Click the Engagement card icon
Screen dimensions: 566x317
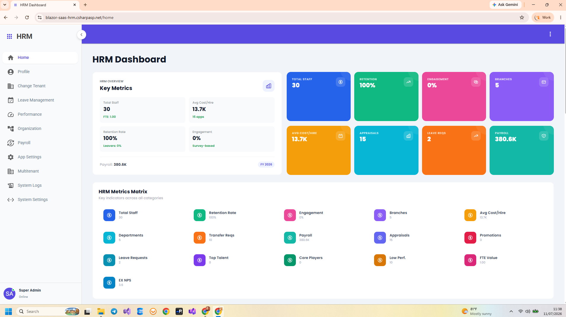coord(476,82)
